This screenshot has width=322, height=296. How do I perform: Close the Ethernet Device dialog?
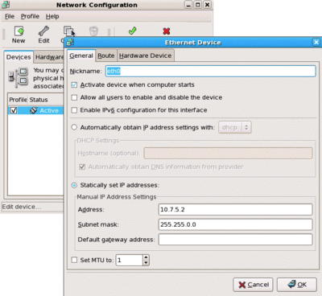tap(316, 43)
